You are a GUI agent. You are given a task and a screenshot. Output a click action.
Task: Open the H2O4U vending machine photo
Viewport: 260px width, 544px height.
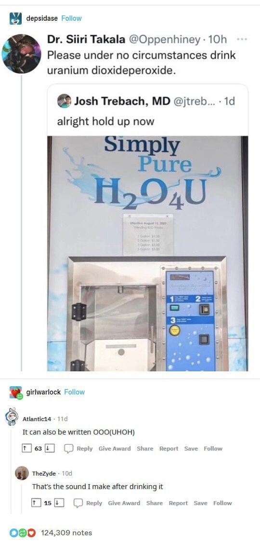(147, 253)
